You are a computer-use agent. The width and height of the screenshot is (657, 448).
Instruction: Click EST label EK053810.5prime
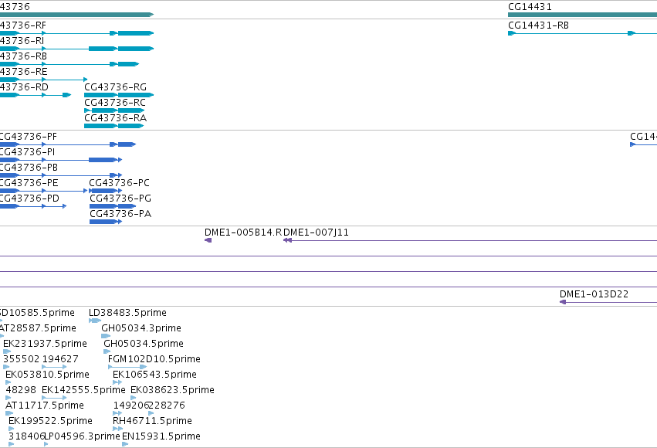(47, 375)
